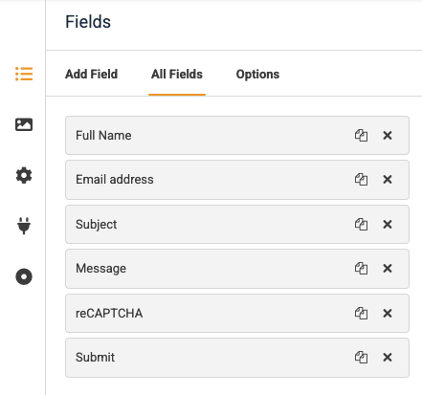Duplicate the Subject field
The height and width of the screenshot is (395, 422).
pos(361,225)
